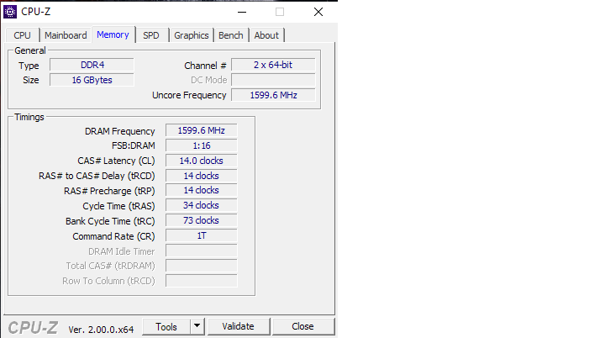The image size is (605, 338).
Task: Click the tRP 14 clocks value
Action: 202,190
